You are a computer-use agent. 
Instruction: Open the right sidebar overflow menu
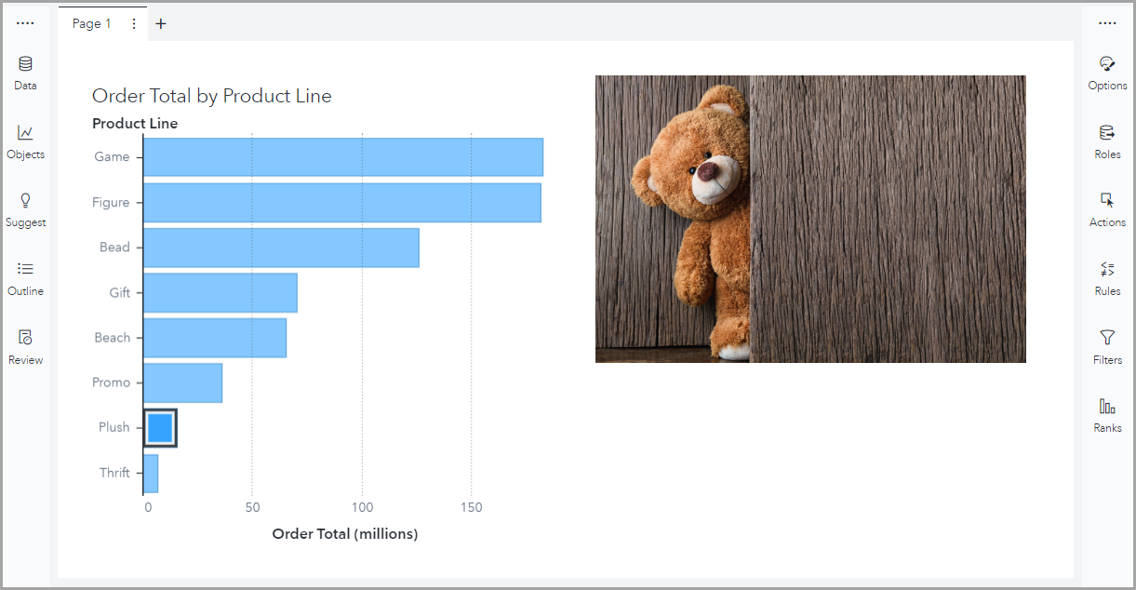1106,21
